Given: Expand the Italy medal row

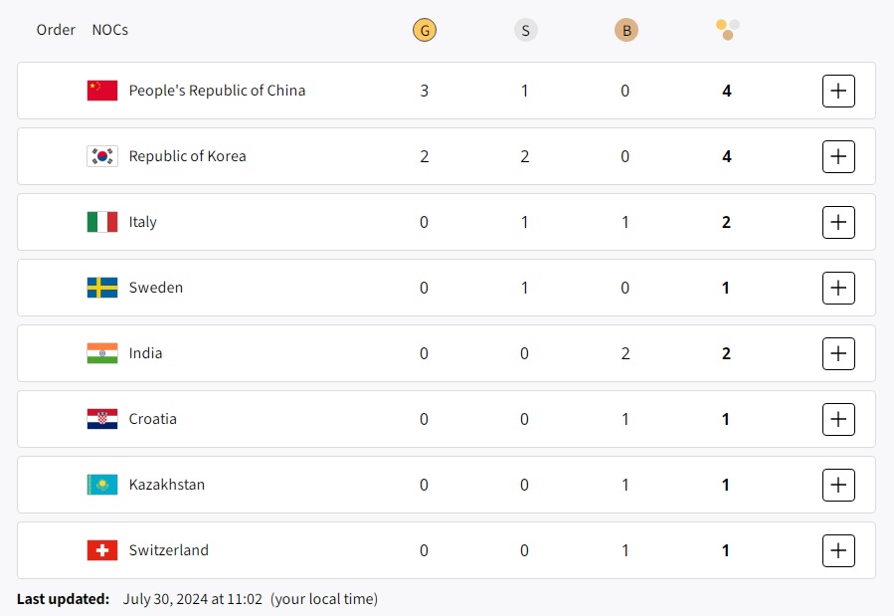Looking at the screenshot, I should pyautogui.click(x=838, y=222).
